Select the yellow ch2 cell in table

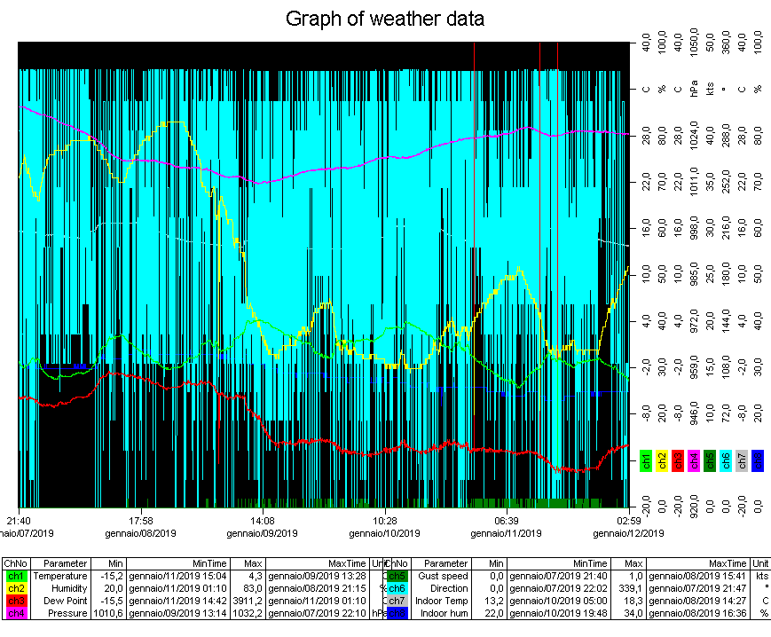coord(16,588)
